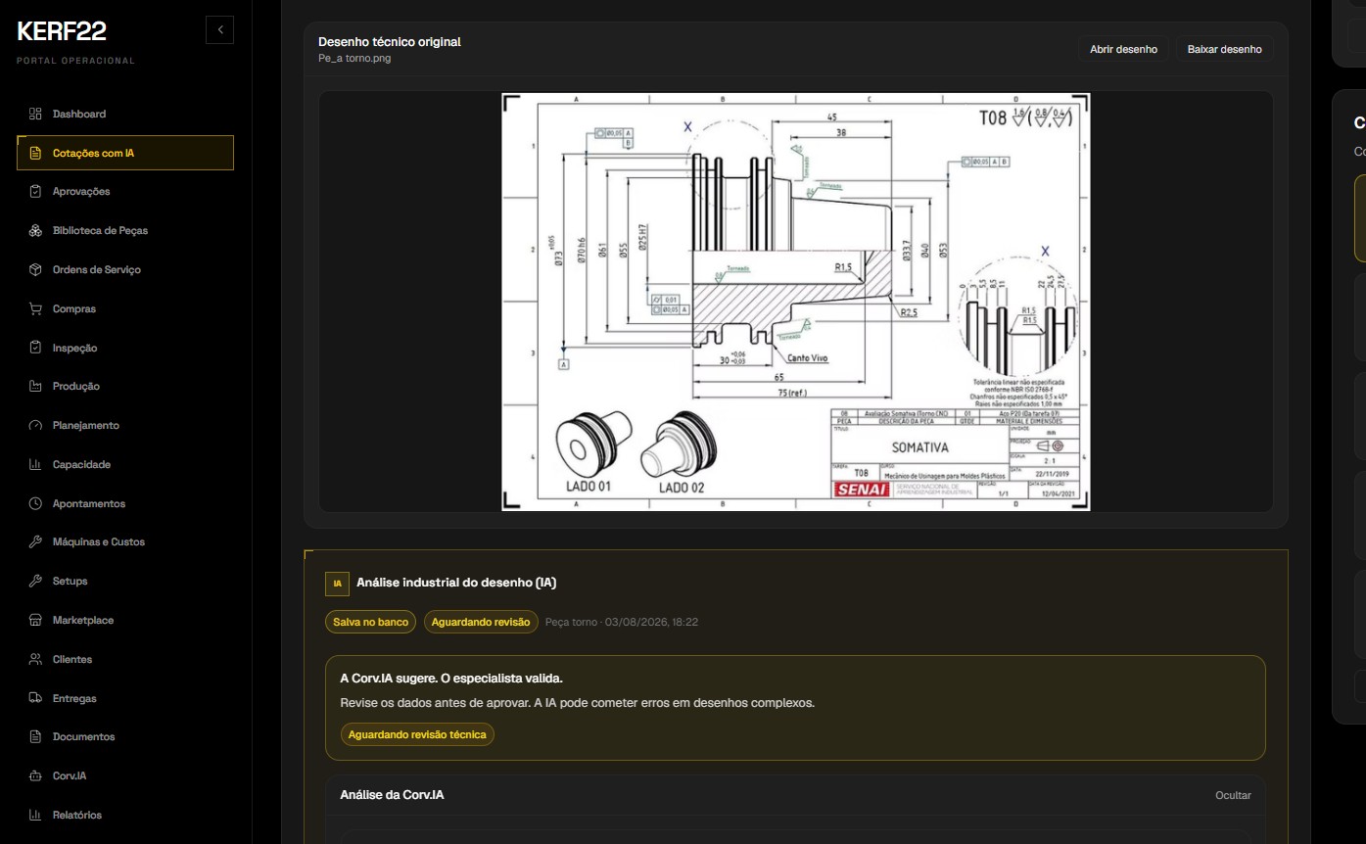Go to Aprovações

pos(125,191)
